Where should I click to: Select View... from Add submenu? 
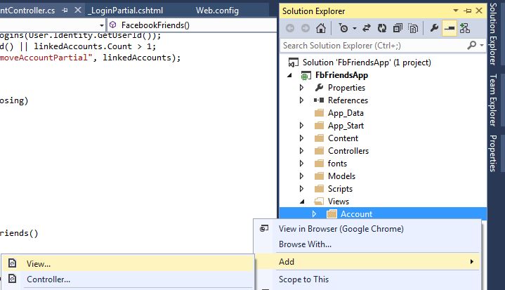[128, 264]
